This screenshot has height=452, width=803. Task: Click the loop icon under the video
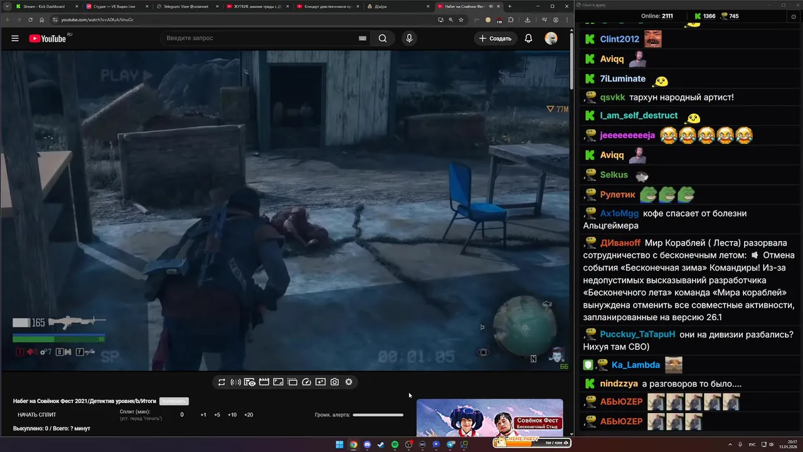coord(221,382)
